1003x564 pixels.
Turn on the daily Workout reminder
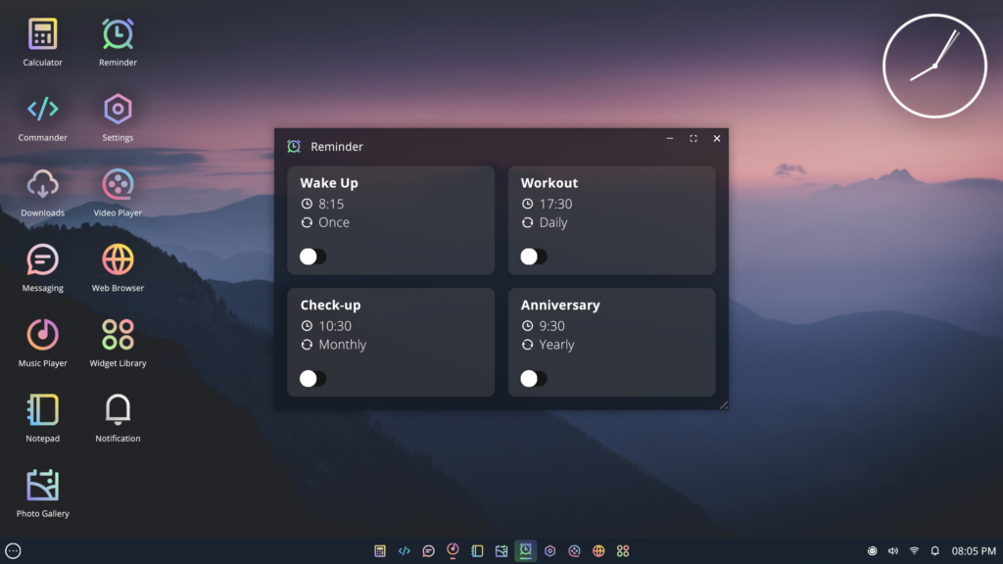[533, 256]
